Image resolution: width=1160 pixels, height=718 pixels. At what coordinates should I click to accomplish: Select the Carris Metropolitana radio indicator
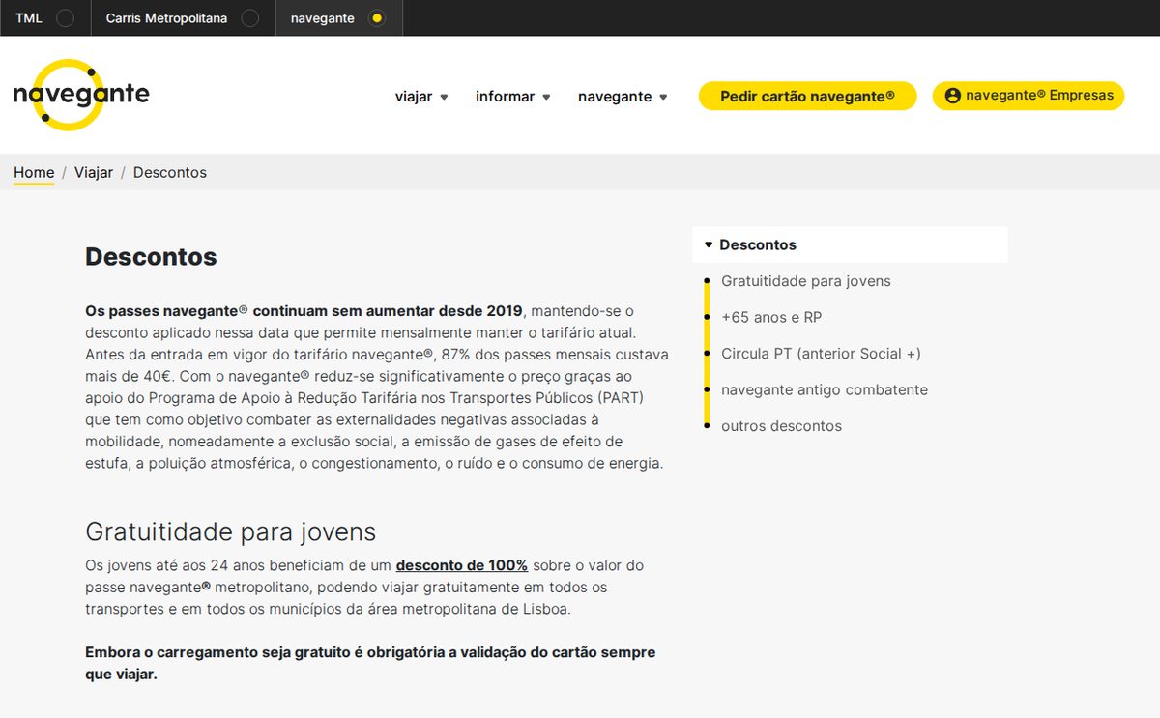click(x=250, y=18)
